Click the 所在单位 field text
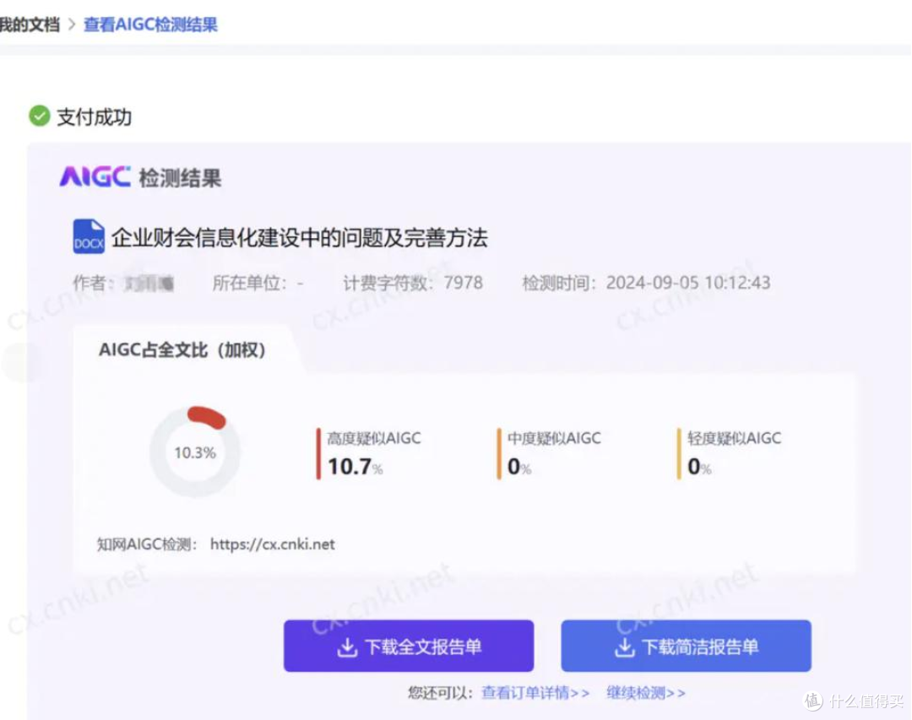 point(258,283)
